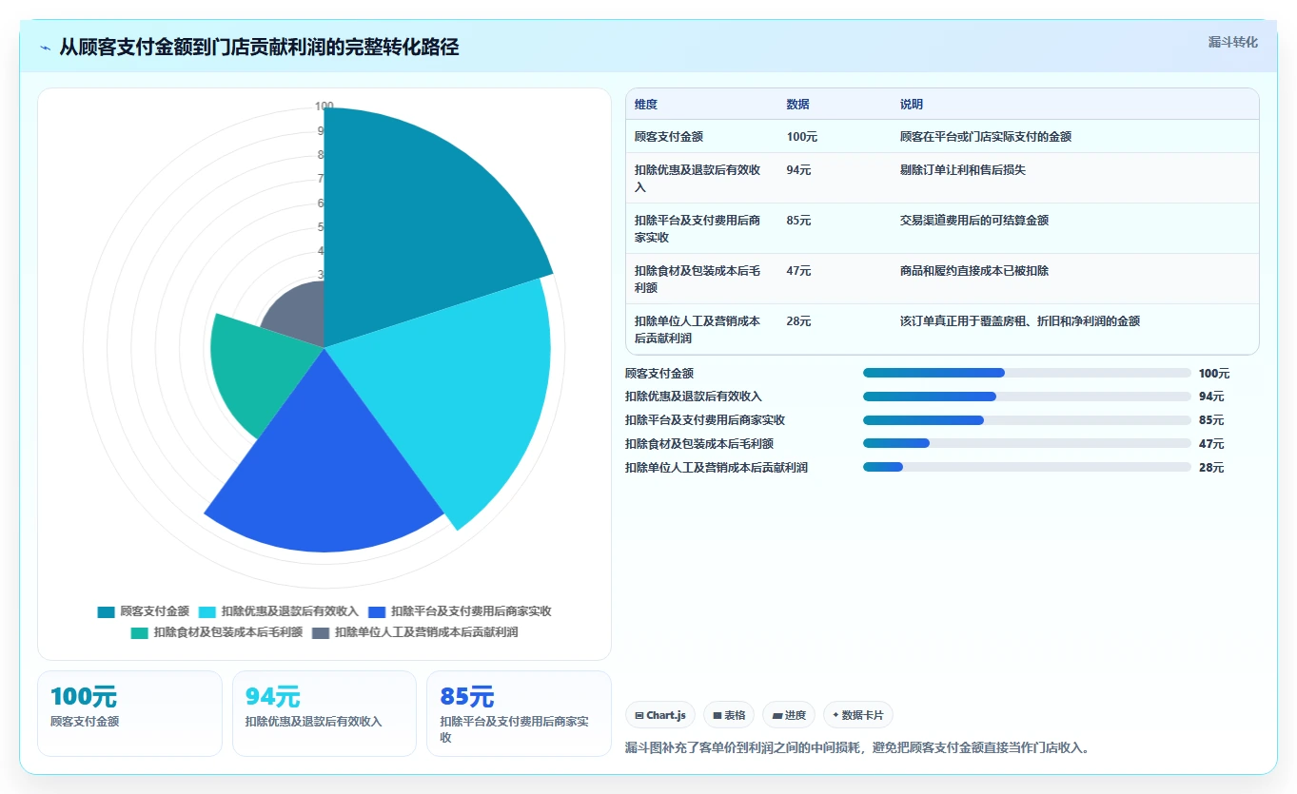Click the axis label 100 on the chart
This screenshot has width=1297, height=794.
[324, 107]
